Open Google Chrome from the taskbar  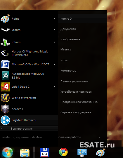pos(63,152)
